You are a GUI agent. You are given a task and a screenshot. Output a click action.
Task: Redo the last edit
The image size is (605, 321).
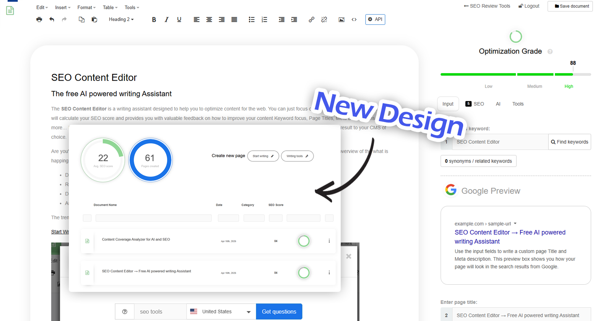point(64,20)
